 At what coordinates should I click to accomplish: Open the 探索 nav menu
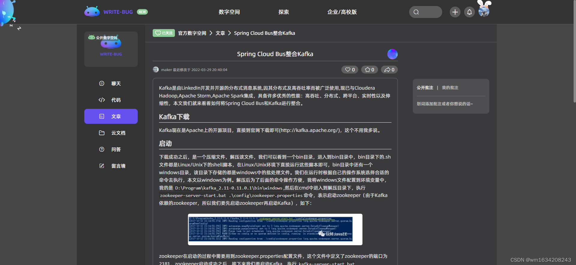283,12
